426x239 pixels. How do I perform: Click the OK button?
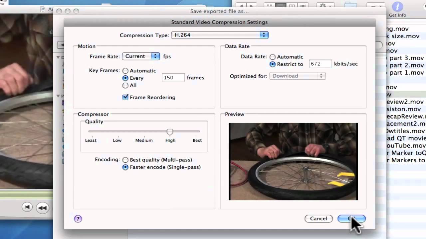coord(351,218)
